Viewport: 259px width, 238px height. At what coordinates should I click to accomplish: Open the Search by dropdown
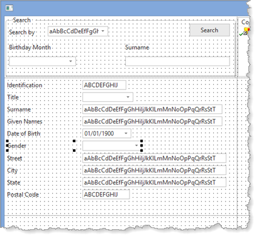point(103,31)
